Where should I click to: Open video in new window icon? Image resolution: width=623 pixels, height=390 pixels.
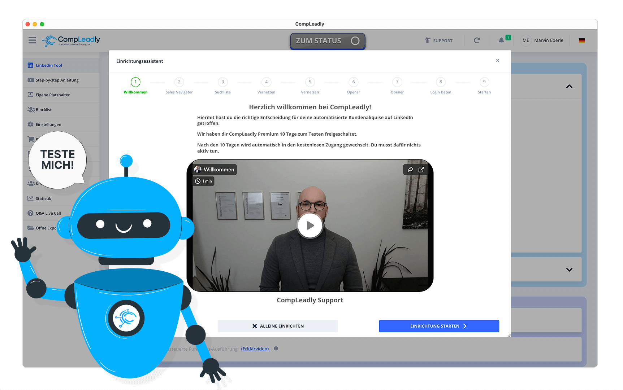421,170
